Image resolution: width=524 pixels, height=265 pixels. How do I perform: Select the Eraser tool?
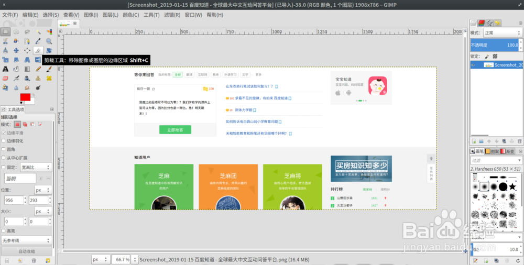tap(5, 78)
